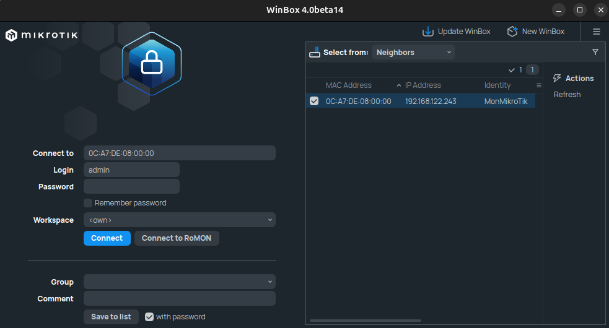609x328 pixels.
Task: Click the MikroTik logo
Action: (x=42, y=35)
